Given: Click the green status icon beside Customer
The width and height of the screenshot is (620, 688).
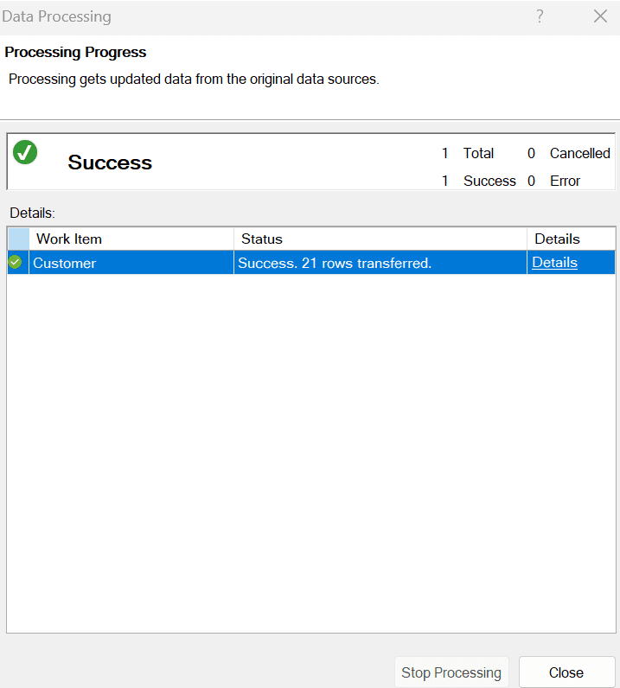Looking at the screenshot, I should pos(15,263).
